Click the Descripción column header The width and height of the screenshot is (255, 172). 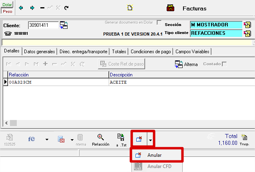pyautogui.click(x=182, y=75)
